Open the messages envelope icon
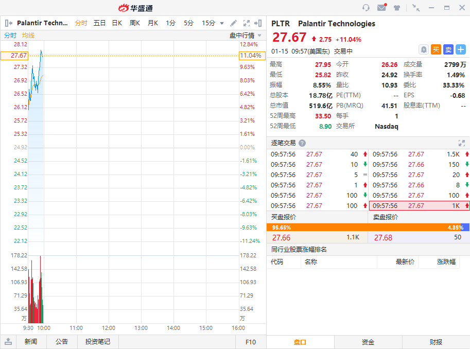This screenshot has width=470, height=349. pyautogui.click(x=381, y=8)
